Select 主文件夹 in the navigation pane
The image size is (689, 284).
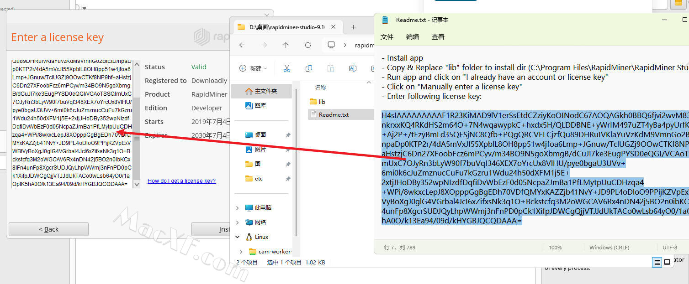(261, 91)
